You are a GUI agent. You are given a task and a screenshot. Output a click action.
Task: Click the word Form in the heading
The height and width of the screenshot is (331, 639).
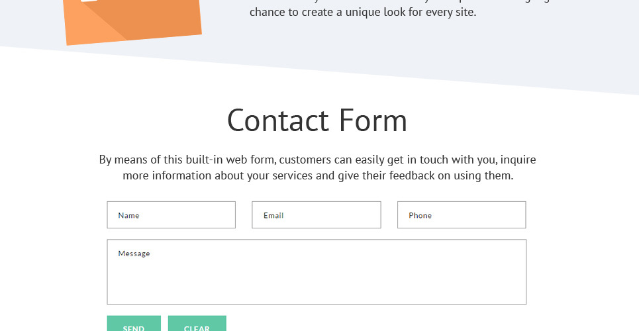(373, 121)
